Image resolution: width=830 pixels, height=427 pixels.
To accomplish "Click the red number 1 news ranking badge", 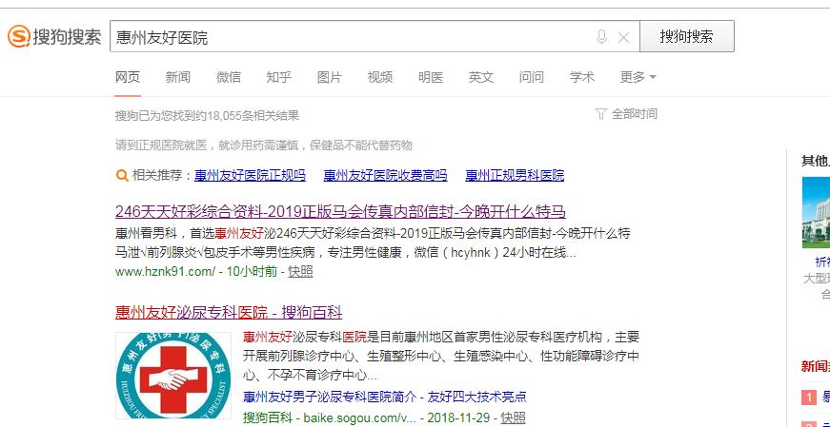I will (x=809, y=397).
